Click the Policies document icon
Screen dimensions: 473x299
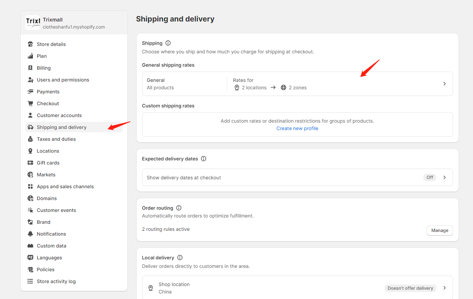click(x=30, y=269)
